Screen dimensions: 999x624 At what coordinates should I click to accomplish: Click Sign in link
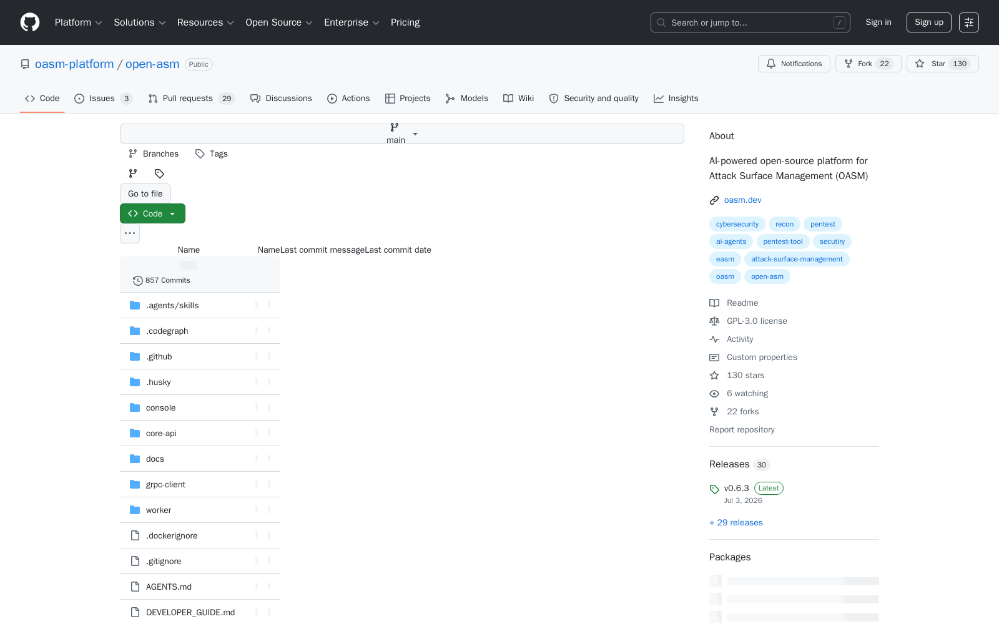coord(878,22)
